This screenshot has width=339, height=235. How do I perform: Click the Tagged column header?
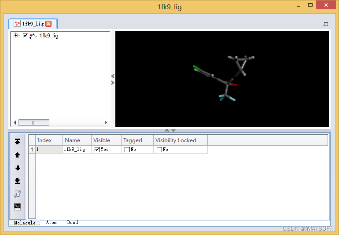[137, 140]
